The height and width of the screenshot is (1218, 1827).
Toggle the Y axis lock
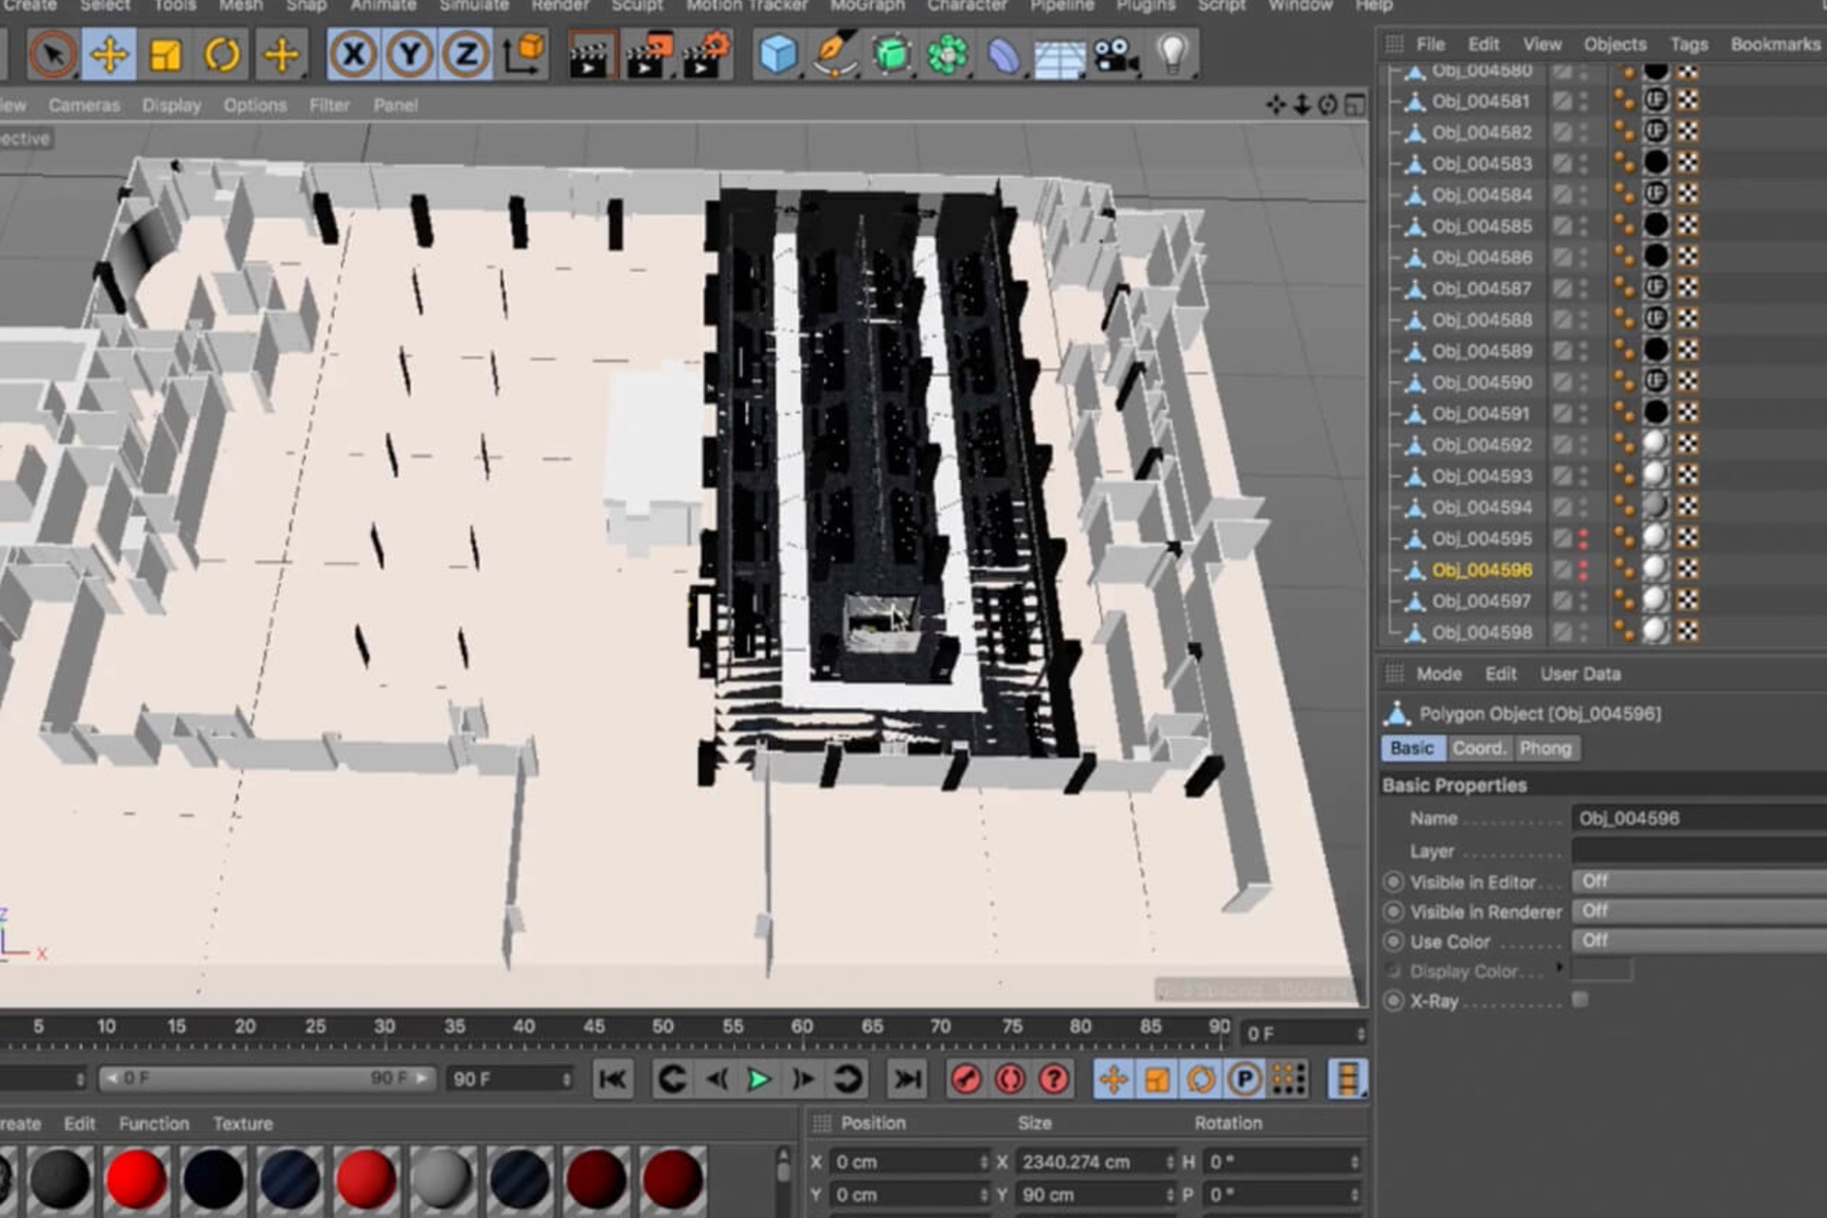409,54
